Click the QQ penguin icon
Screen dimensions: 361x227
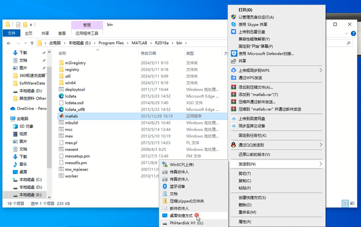233,145
